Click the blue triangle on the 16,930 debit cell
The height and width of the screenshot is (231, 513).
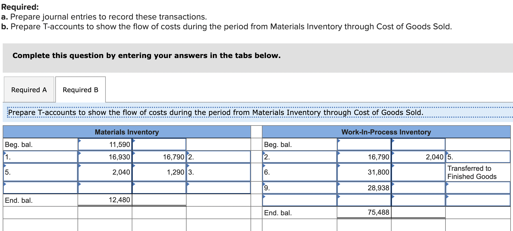80,153
